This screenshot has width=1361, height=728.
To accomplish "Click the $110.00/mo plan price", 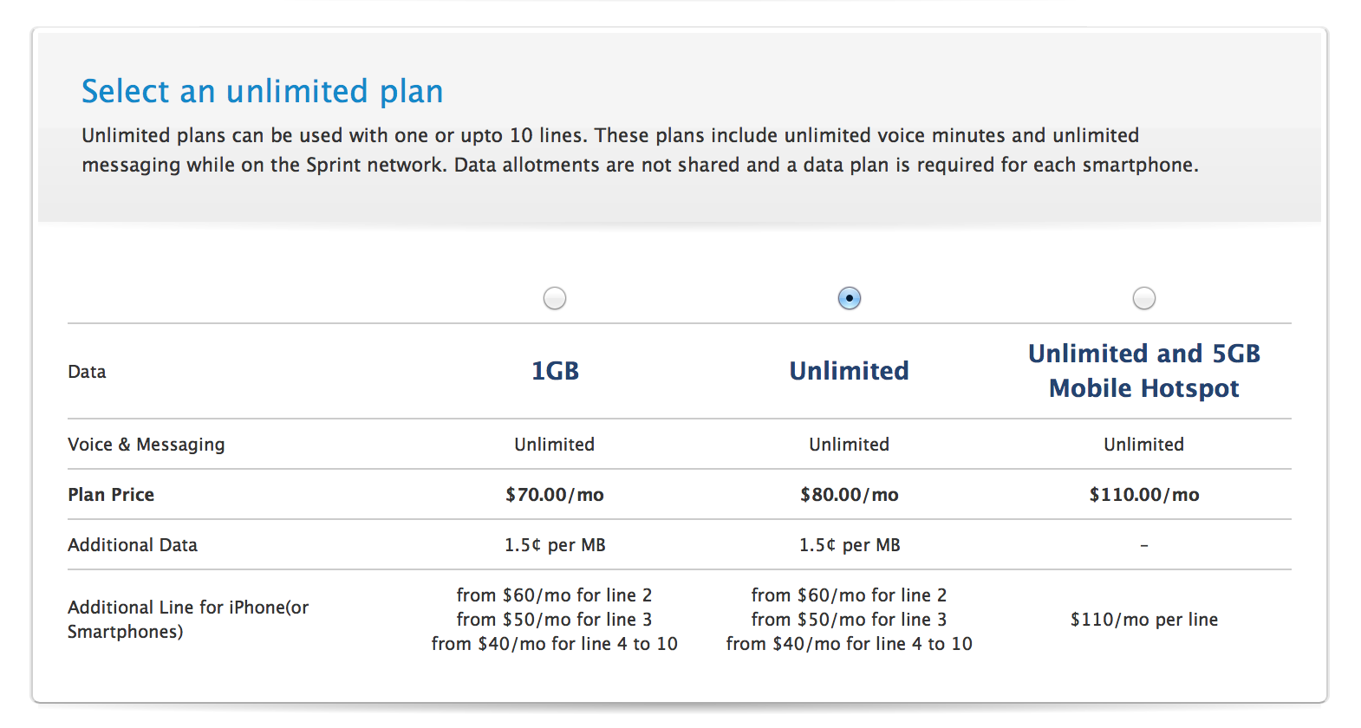I will pyautogui.click(x=1143, y=495).
